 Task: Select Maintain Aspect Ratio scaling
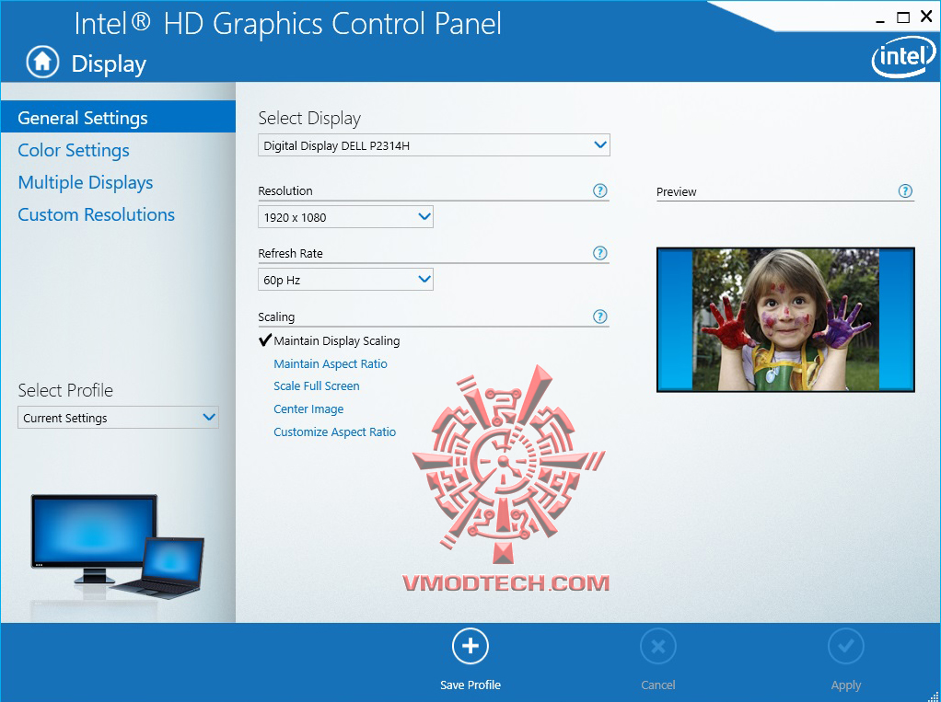[x=330, y=364]
